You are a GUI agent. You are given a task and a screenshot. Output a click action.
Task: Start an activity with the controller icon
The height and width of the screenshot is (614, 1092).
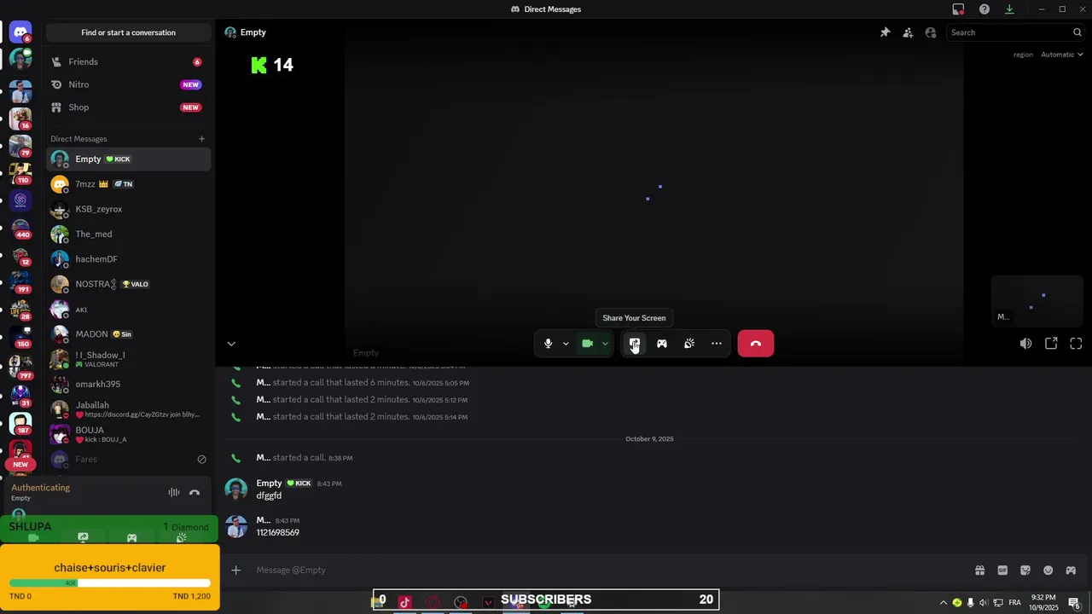pos(662,344)
